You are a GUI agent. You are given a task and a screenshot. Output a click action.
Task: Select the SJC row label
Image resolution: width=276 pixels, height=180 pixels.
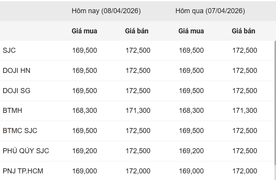tap(9, 50)
